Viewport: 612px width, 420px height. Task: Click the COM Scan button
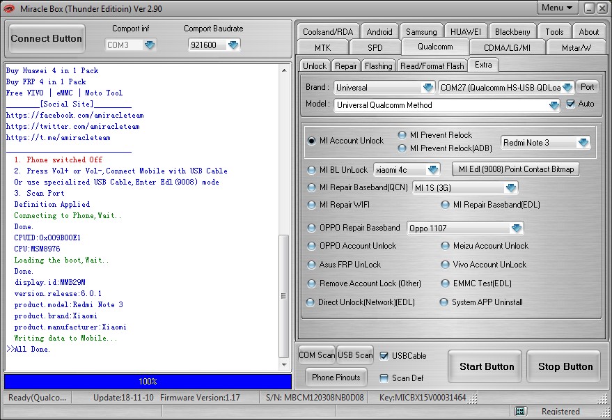tap(317, 355)
